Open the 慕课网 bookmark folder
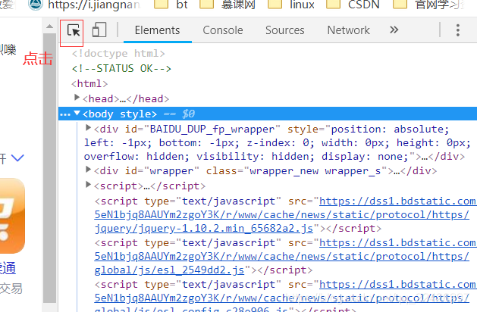The width and height of the screenshot is (477, 312). [x=228, y=5]
